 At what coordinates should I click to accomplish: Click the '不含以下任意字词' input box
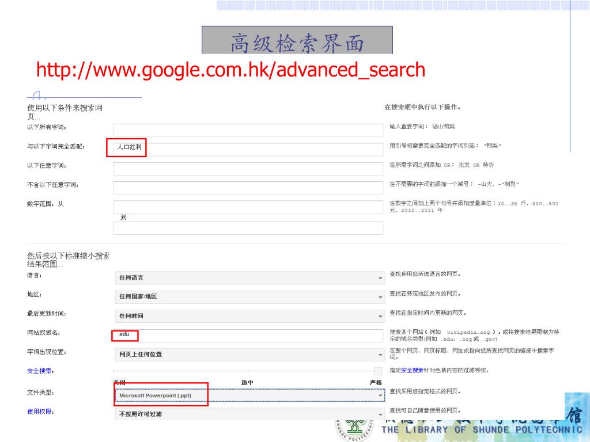pos(248,188)
